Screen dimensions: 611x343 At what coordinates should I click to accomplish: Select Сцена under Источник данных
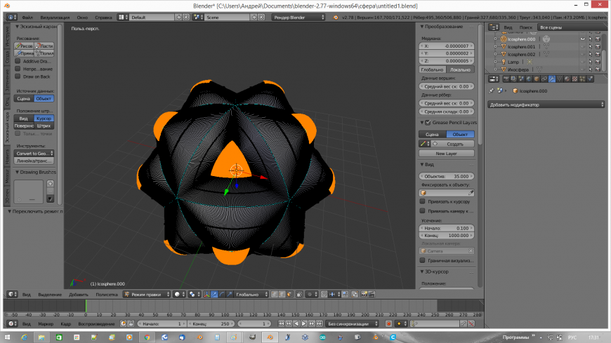[24, 98]
